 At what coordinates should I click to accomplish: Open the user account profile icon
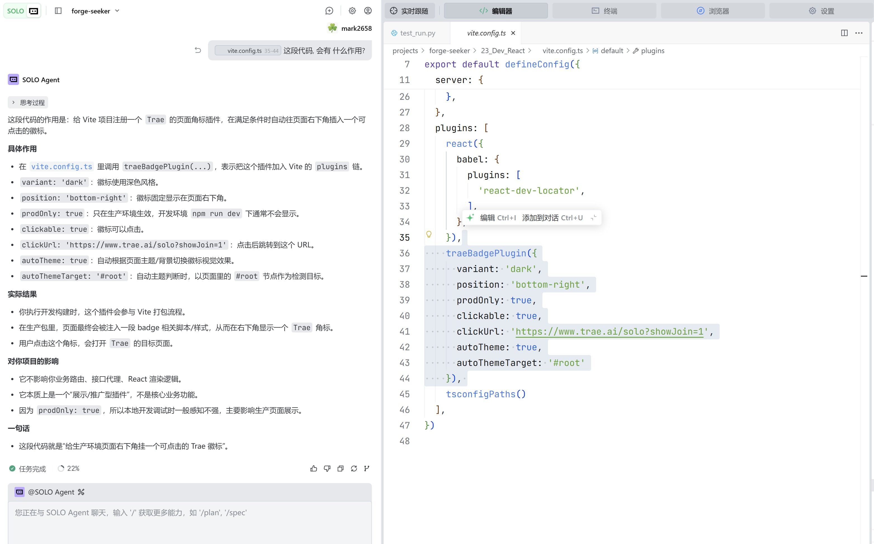368,11
